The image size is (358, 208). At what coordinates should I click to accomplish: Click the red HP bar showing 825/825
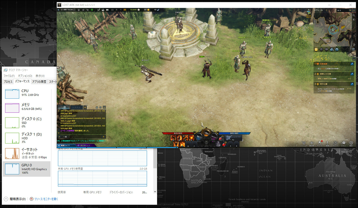click(x=178, y=133)
